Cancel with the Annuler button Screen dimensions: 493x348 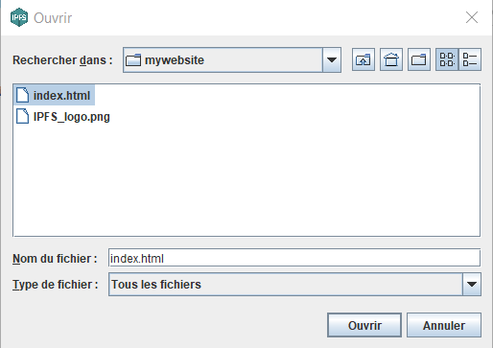444,325
